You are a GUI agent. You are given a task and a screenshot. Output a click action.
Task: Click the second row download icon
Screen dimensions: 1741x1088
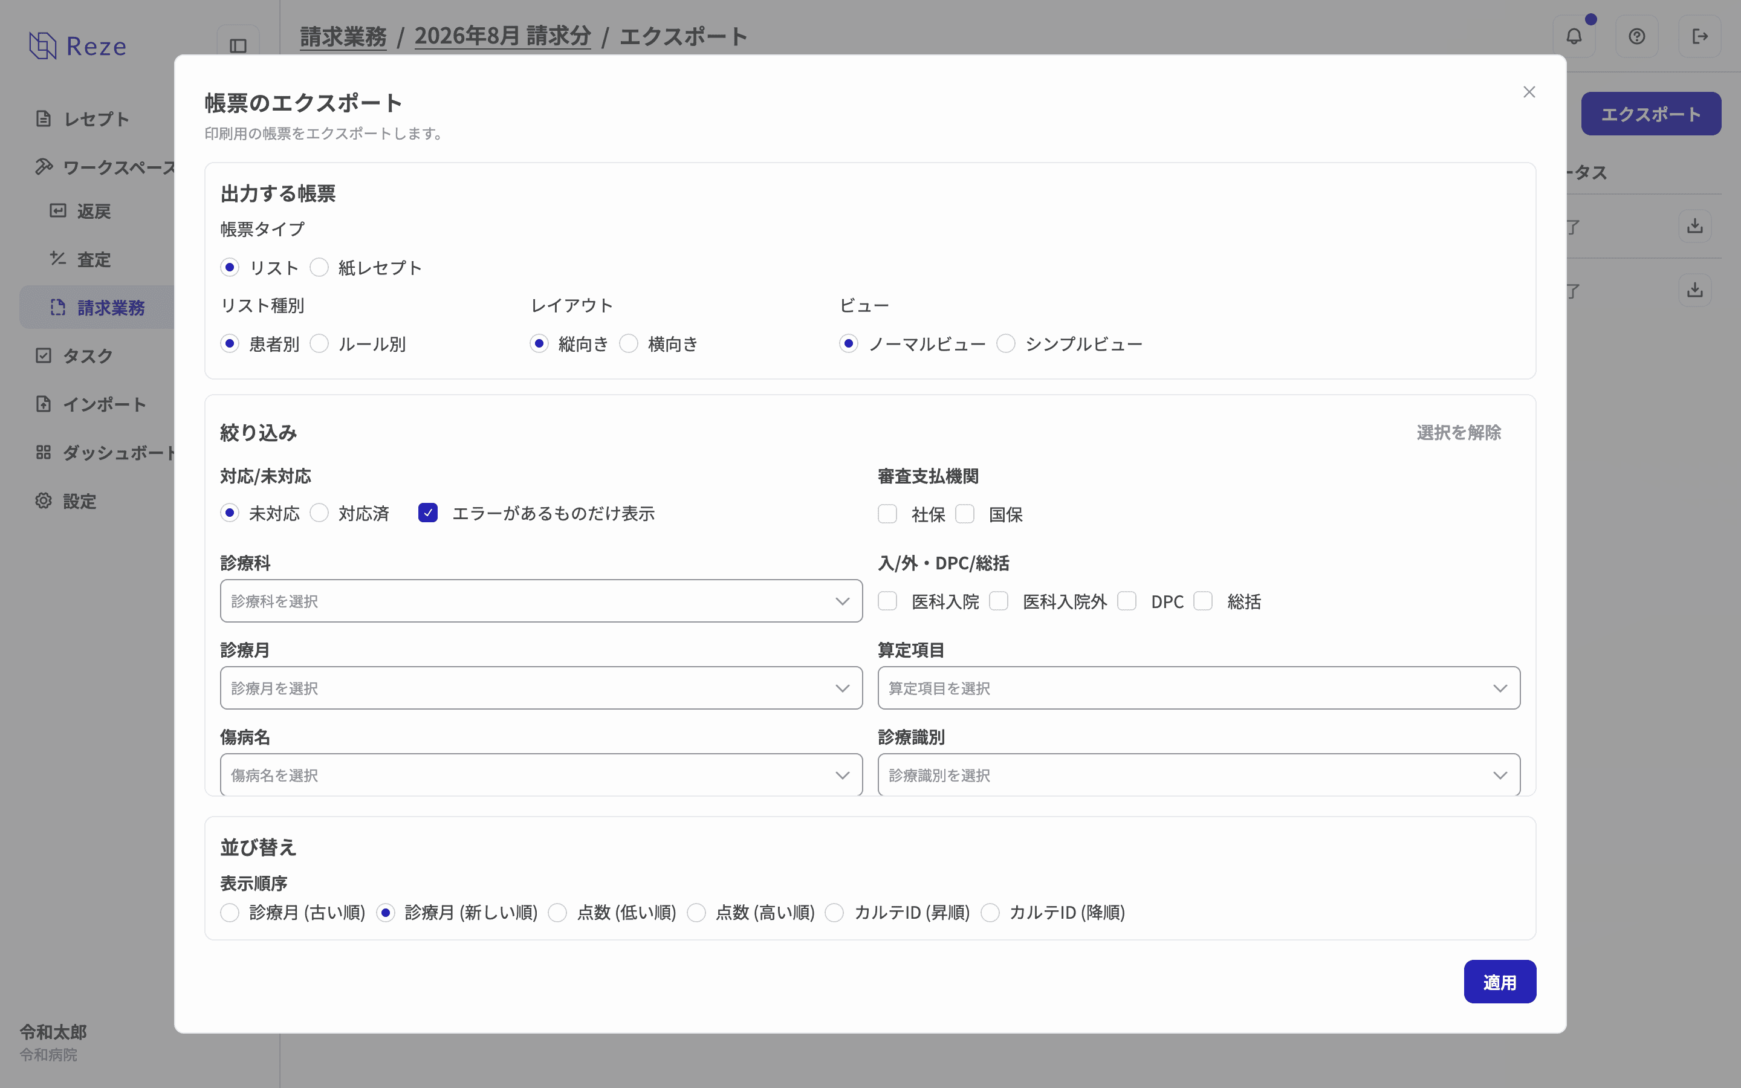tap(1695, 290)
